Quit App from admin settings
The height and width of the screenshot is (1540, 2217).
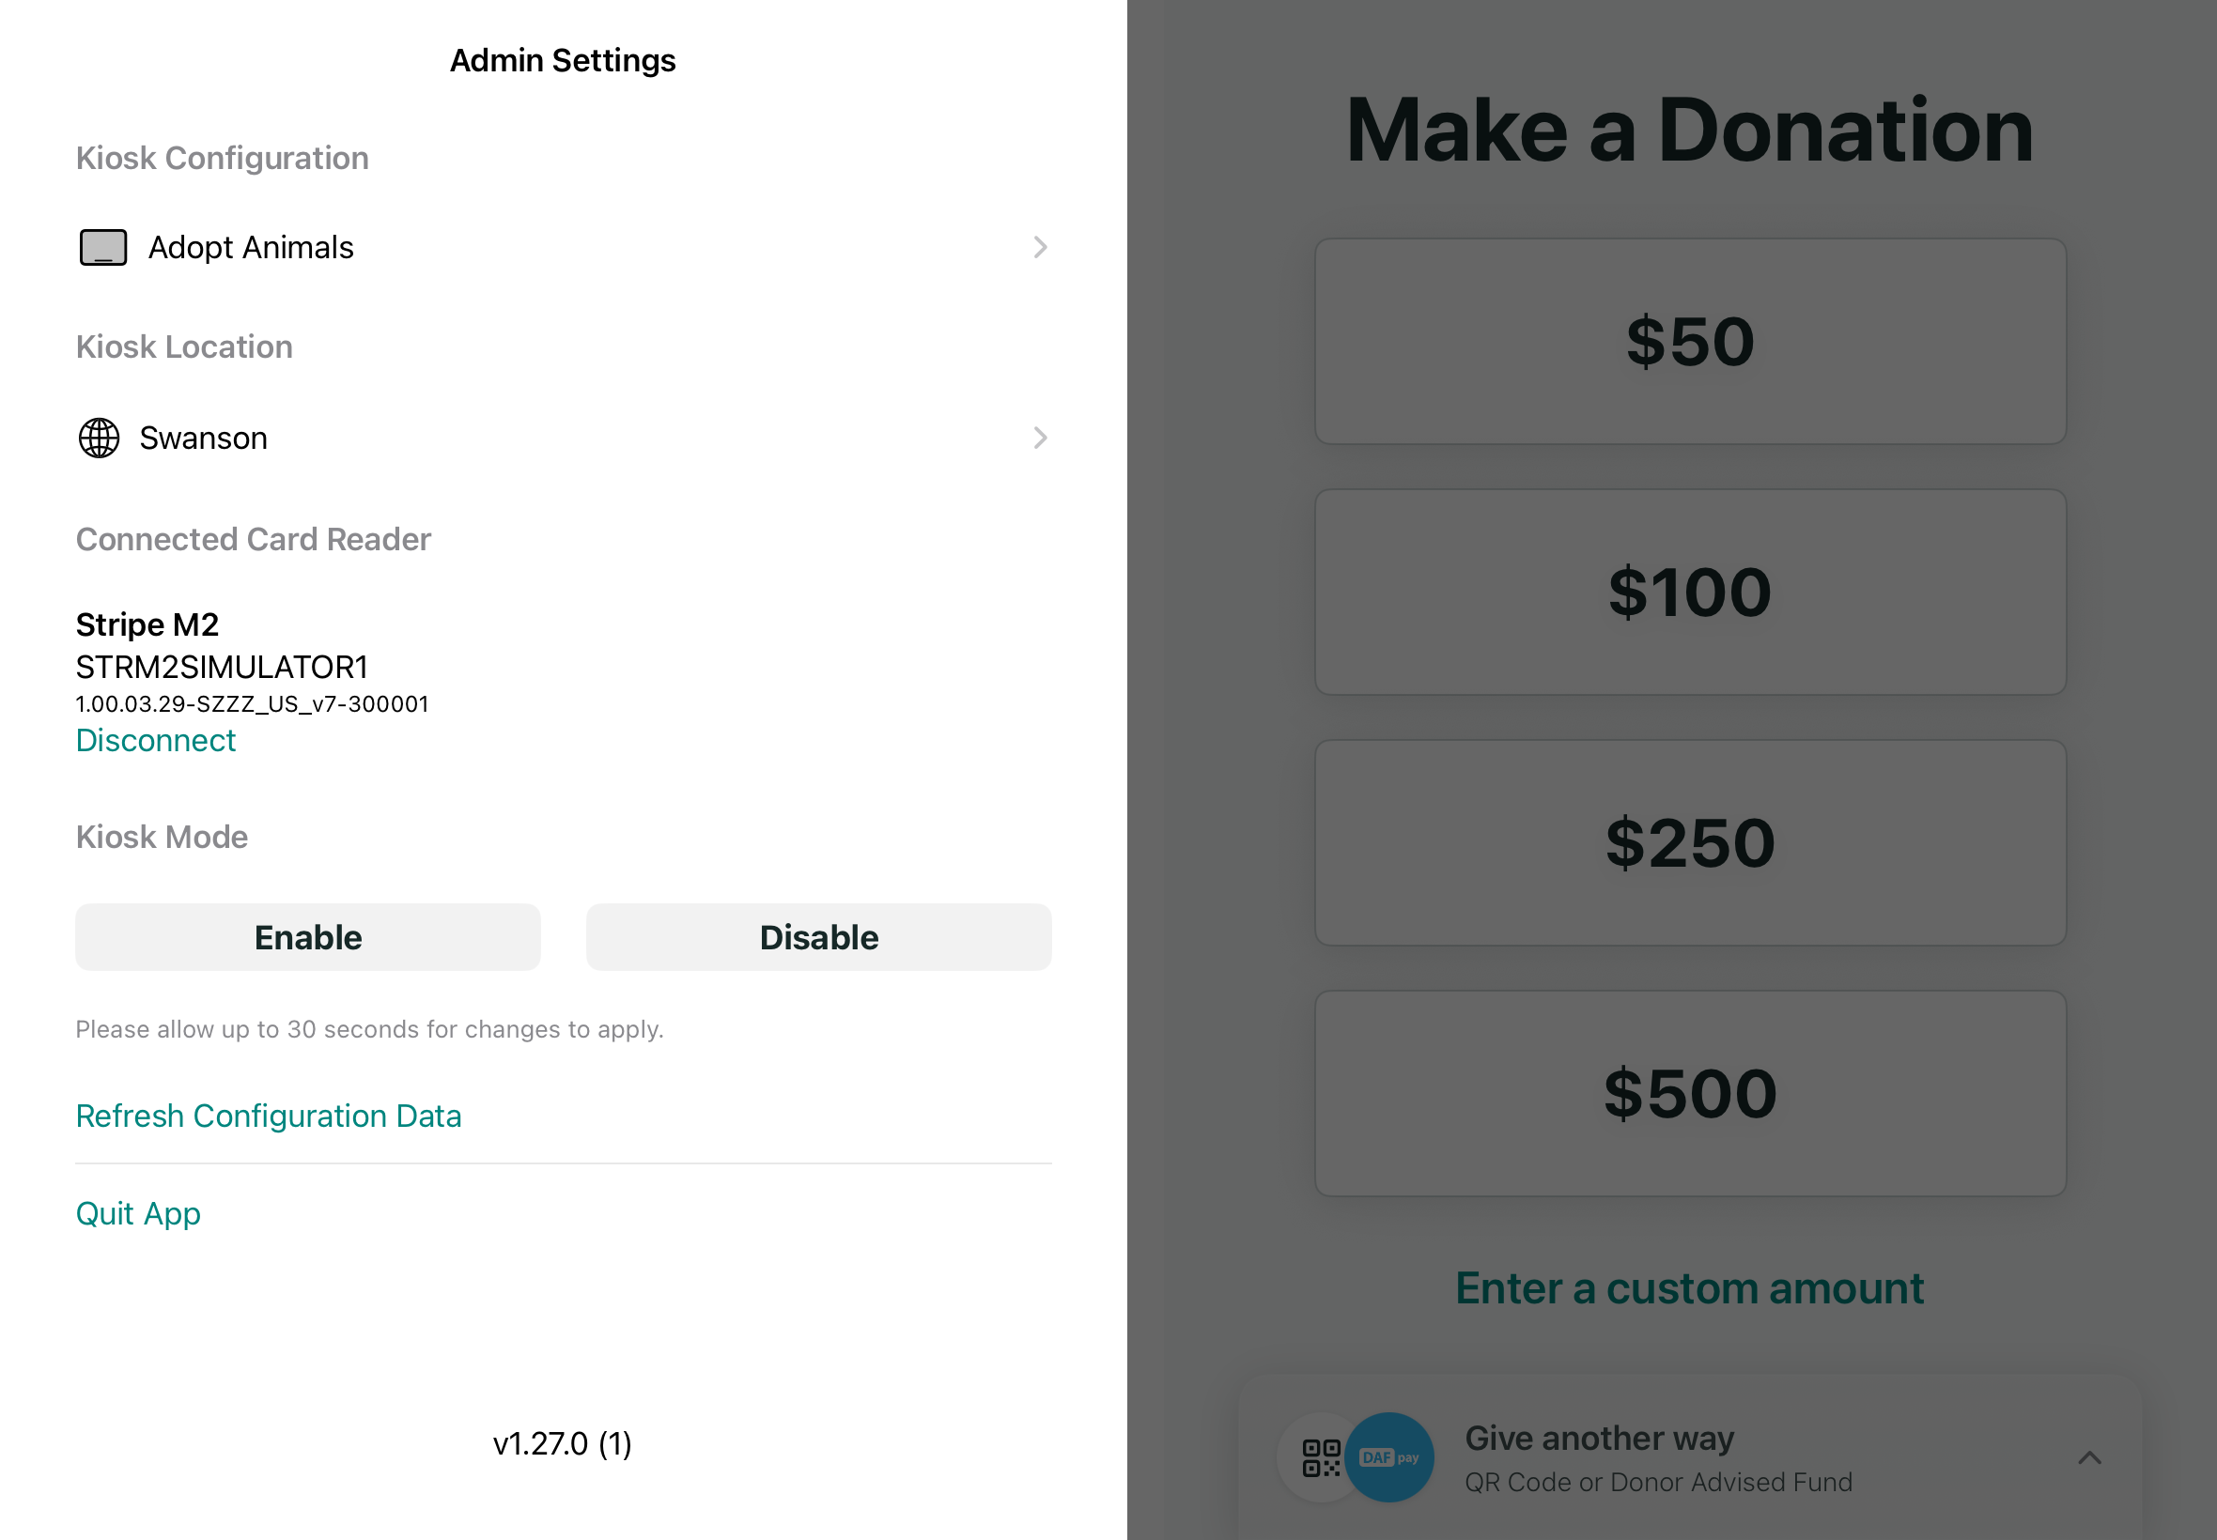coord(138,1214)
